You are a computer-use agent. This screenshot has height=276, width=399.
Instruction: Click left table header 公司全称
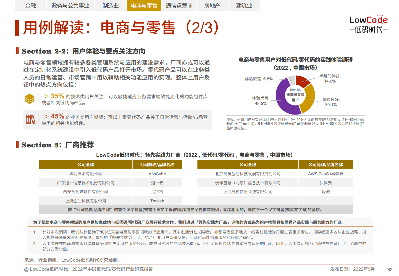pyautogui.click(x=86, y=164)
